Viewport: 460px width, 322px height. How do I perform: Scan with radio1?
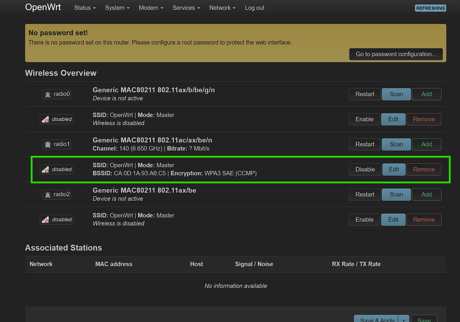[396, 144]
